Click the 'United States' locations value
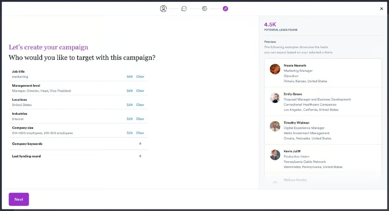The image size is (389, 211). (22, 105)
